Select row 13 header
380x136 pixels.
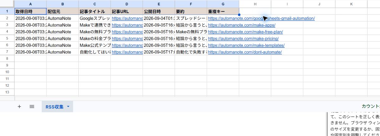[x=7, y=92]
